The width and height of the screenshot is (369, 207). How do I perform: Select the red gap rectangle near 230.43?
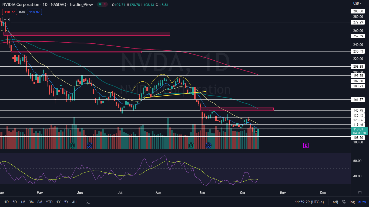[x=76, y=52]
